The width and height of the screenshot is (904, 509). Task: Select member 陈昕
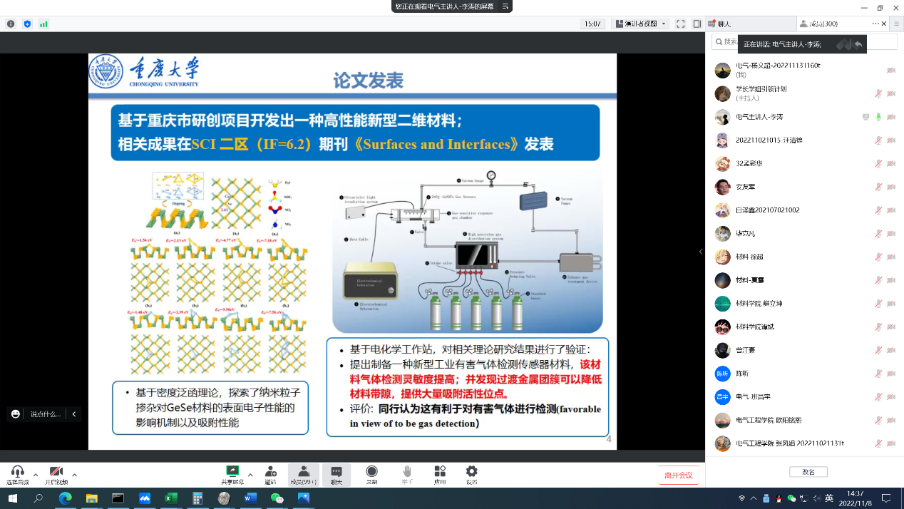pos(804,374)
